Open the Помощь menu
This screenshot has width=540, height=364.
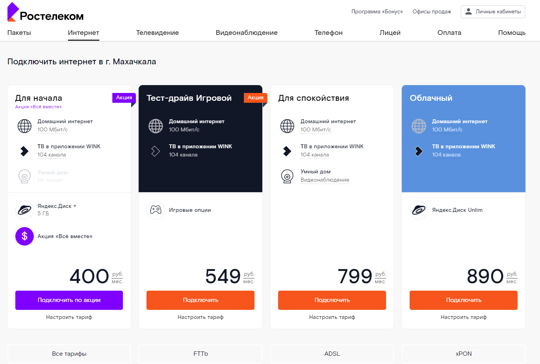click(x=512, y=33)
